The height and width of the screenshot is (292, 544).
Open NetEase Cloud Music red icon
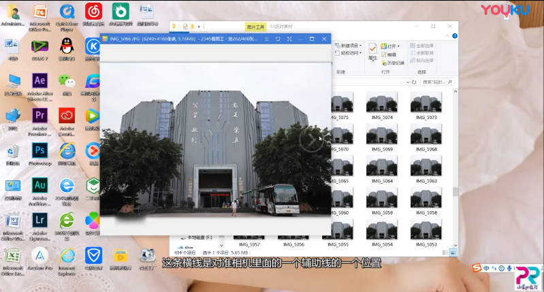coord(93,12)
